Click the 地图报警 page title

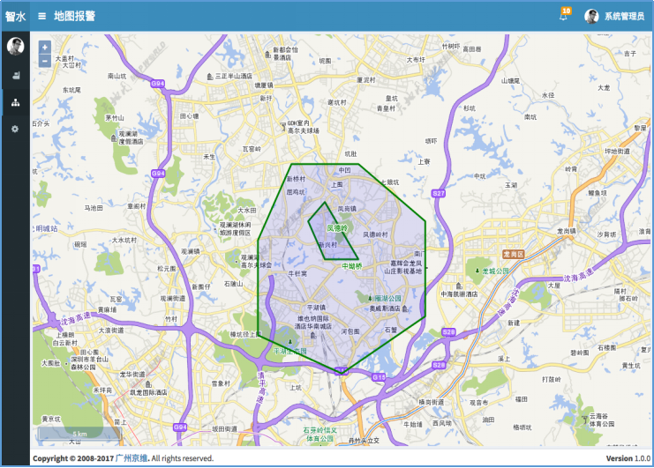(74, 16)
